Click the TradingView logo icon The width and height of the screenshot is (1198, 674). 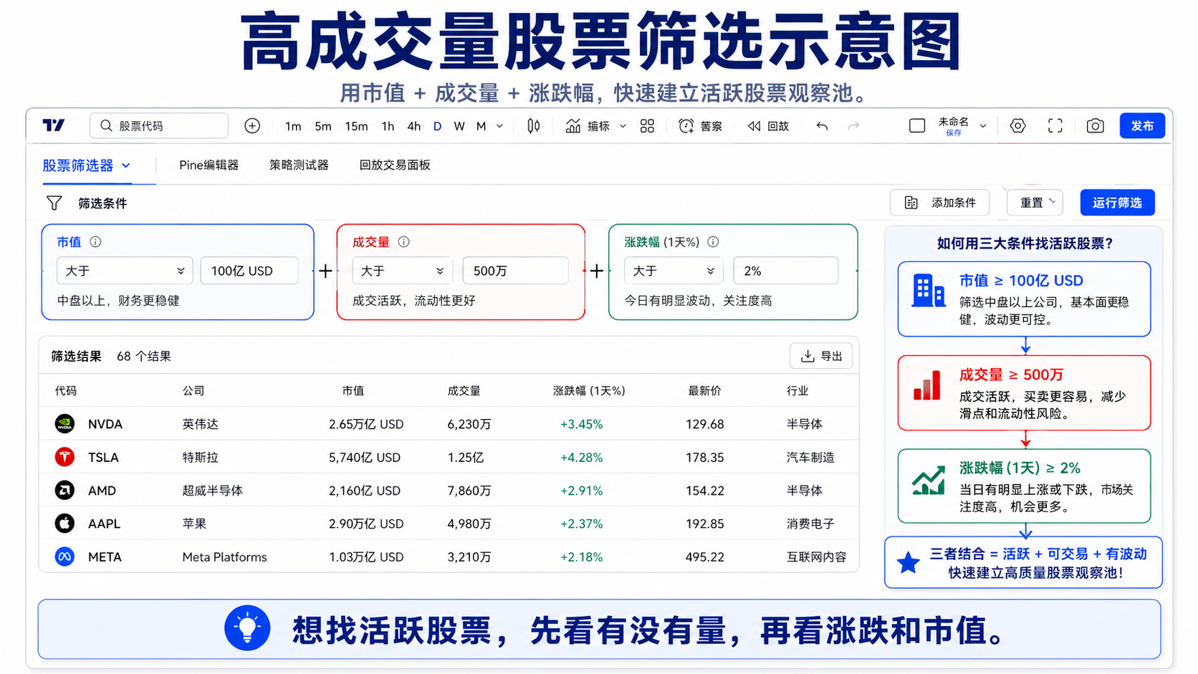tap(54, 126)
